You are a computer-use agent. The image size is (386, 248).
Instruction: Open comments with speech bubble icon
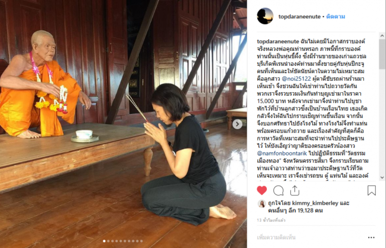pyautogui.click(x=278, y=191)
